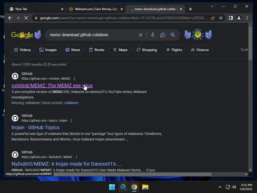Click the horizontal scrollbar thumb
This screenshot has height=193, width=257.
pos(132,174)
